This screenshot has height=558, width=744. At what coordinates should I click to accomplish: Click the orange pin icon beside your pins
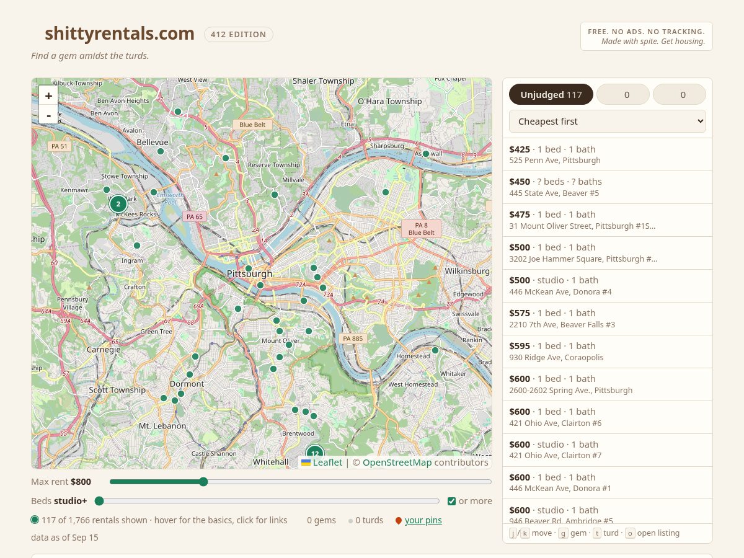pyautogui.click(x=399, y=521)
